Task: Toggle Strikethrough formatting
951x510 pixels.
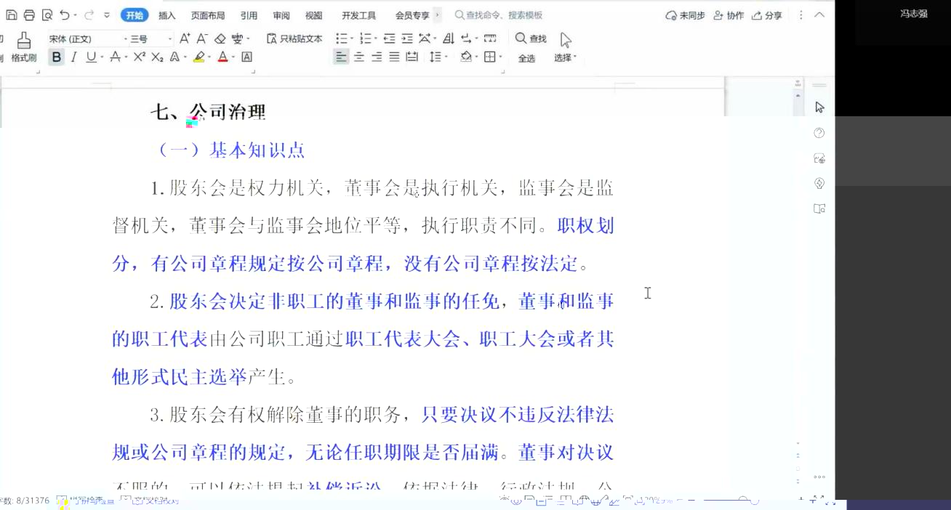Action: tap(114, 57)
